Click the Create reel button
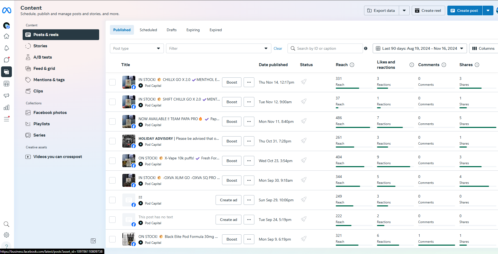Screen dimensions: 498x254 pos(428,10)
